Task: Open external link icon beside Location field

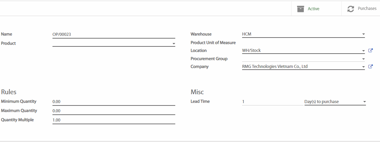Action: click(x=370, y=51)
